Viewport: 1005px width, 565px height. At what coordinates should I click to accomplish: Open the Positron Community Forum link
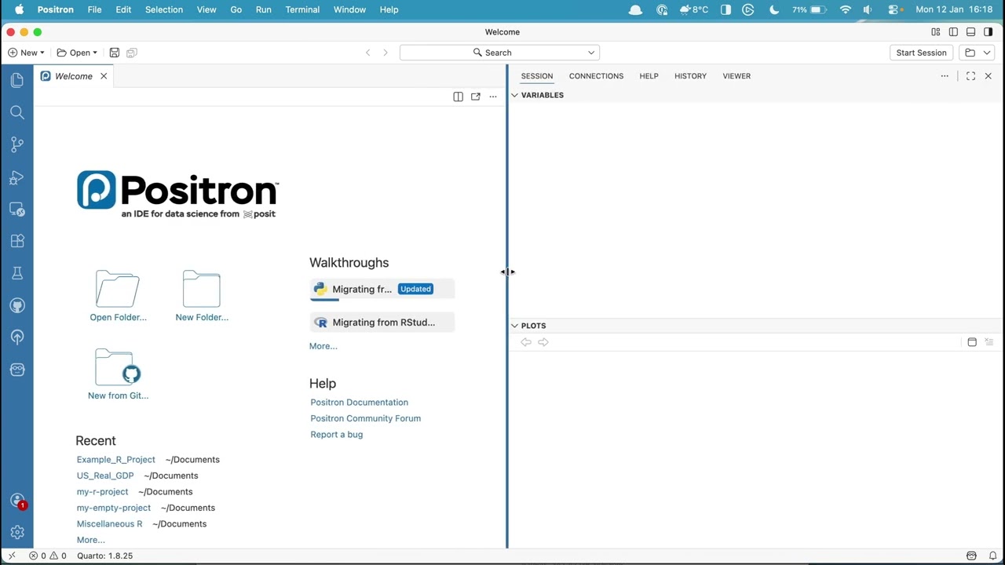[365, 418]
